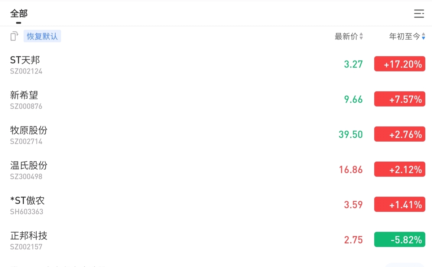This screenshot has width=432, height=267.
Task: Open ST天邦 stock row
Action: pos(216,64)
